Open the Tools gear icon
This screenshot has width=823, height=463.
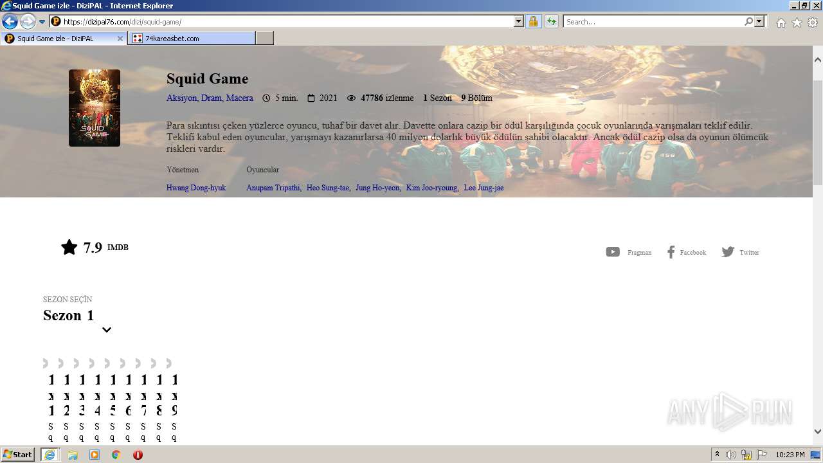(813, 23)
